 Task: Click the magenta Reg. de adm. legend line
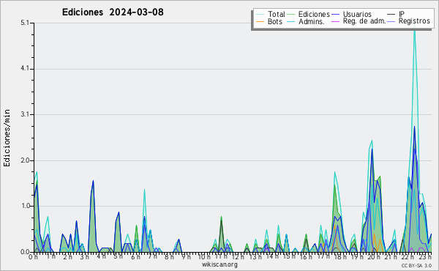click(335, 21)
